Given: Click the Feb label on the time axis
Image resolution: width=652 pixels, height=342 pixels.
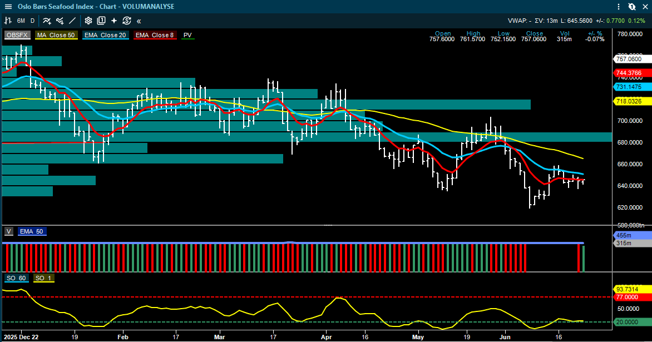Looking at the screenshot, I should (x=122, y=337).
